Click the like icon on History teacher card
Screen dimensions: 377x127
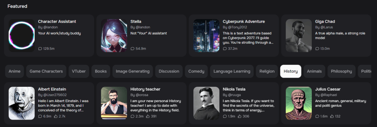click(148, 117)
